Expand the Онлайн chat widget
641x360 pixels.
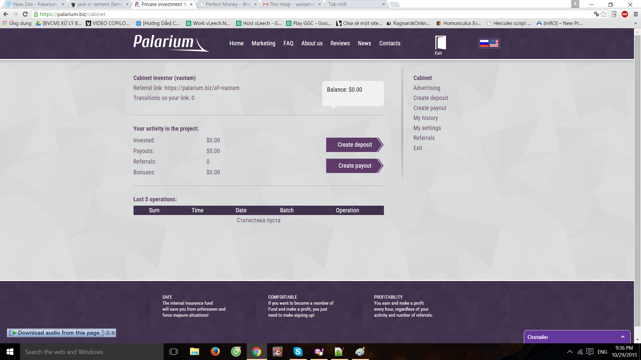click(623, 337)
